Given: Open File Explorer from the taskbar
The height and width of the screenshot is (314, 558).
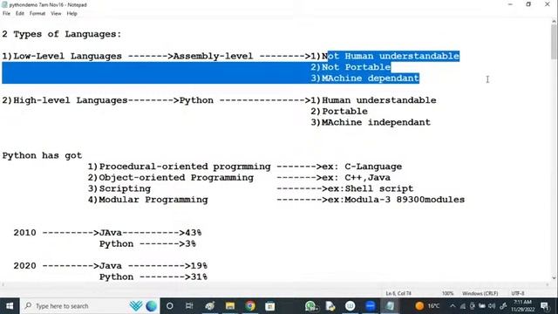Looking at the screenshot, I should pyautogui.click(x=230, y=306).
